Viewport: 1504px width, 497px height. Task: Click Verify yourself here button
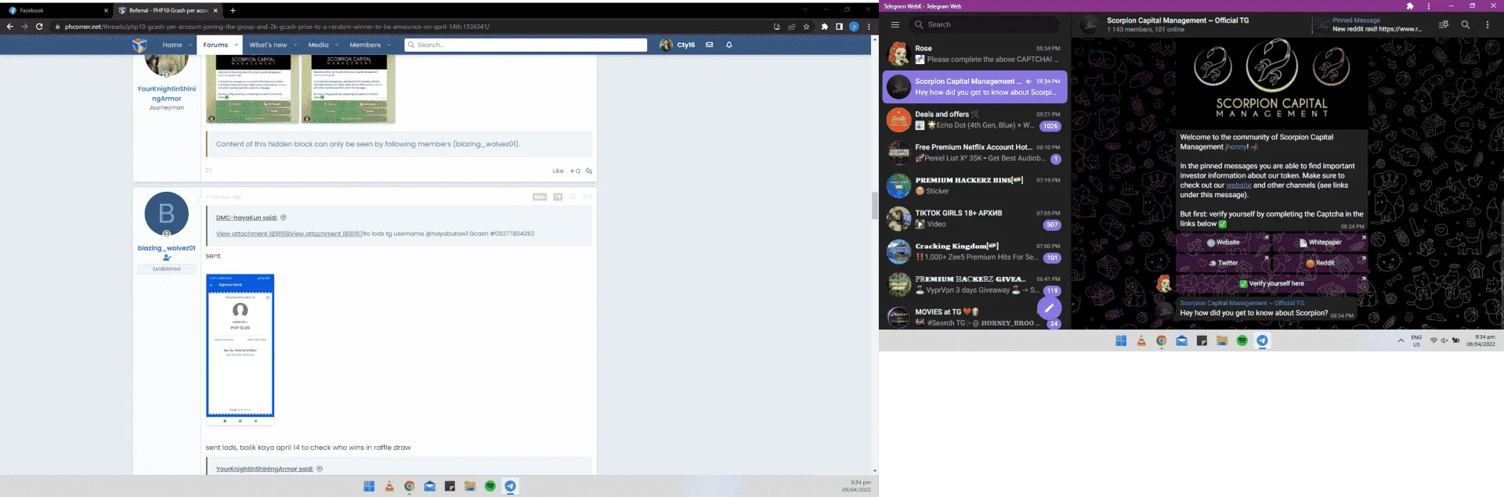click(x=1271, y=283)
